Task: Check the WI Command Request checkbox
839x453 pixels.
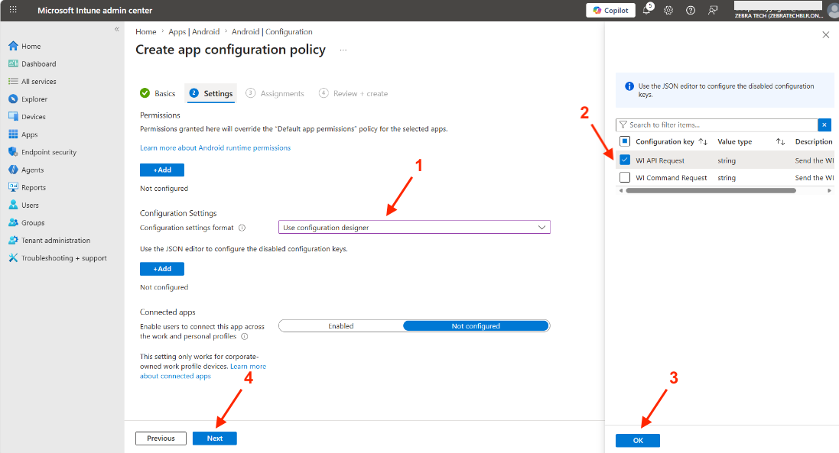Action: pyautogui.click(x=624, y=176)
